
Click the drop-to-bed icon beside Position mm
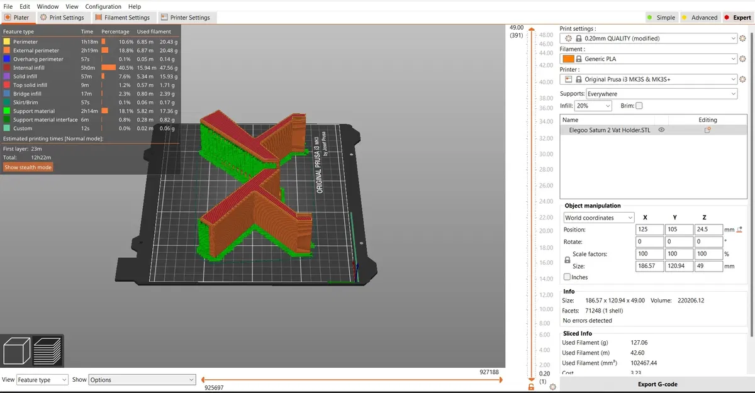tap(740, 230)
